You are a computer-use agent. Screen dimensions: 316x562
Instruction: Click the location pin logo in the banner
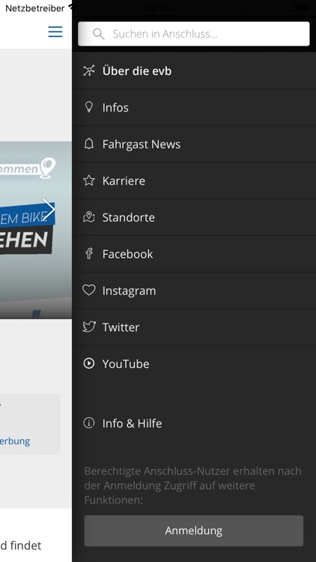pyautogui.click(x=48, y=168)
